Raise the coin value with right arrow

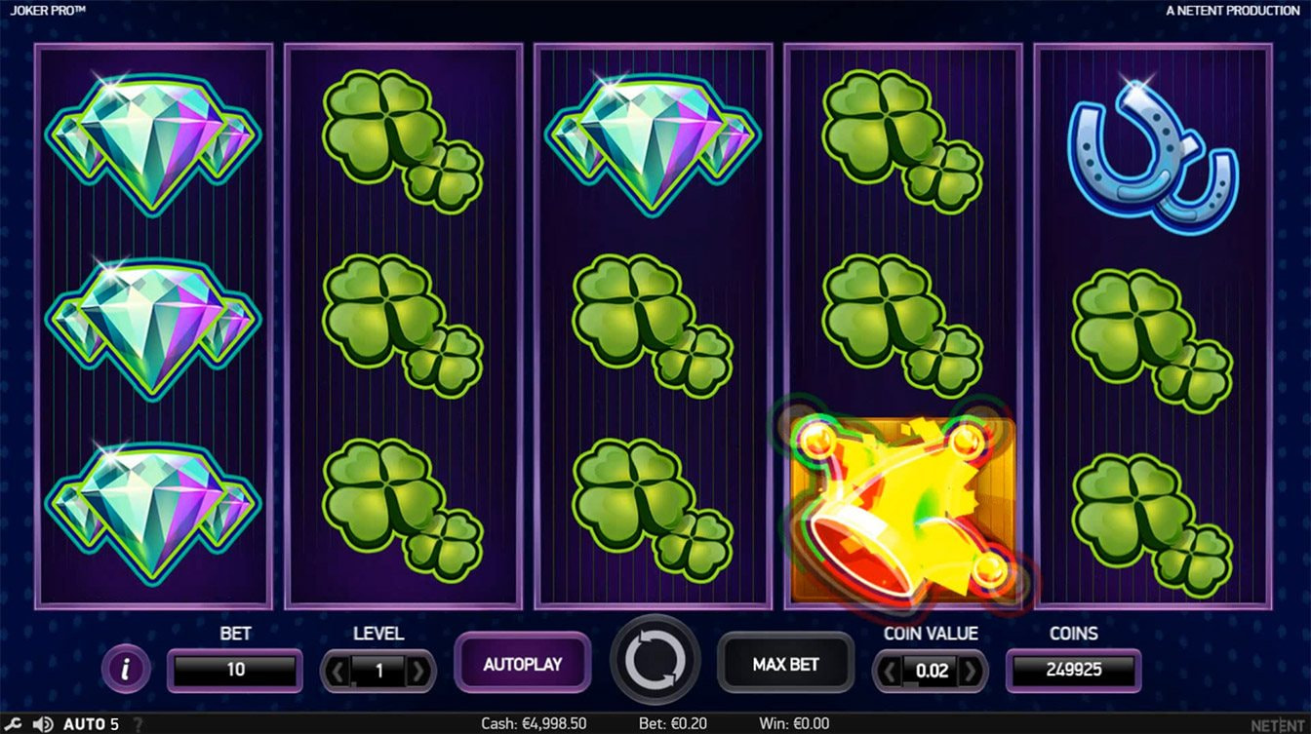971,671
